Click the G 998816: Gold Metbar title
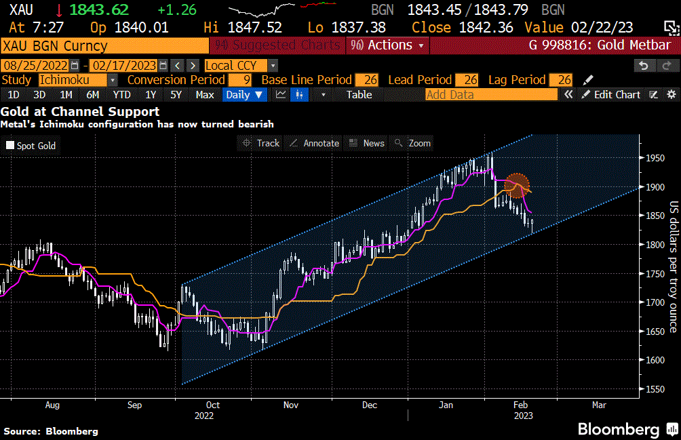 coord(600,45)
